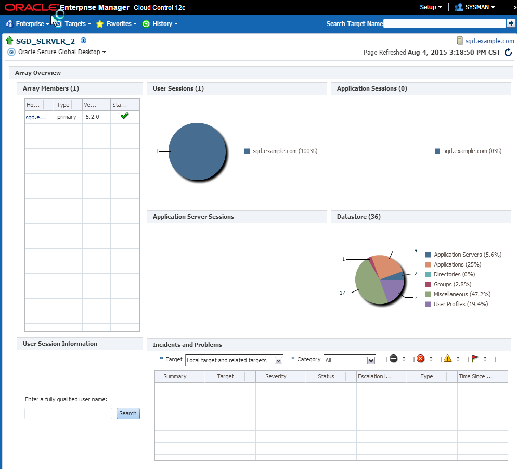This screenshot has height=469, width=517.
Task: Click the Time Since ... column header
Action: click(482, 376)
